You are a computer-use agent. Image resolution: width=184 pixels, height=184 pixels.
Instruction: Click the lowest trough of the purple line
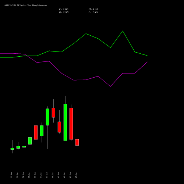tap(110, 86)
